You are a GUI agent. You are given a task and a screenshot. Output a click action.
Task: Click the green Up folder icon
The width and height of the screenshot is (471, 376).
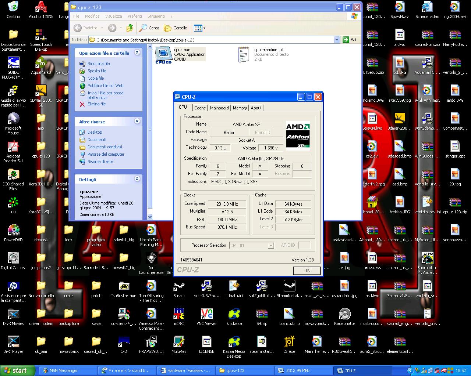130,28
